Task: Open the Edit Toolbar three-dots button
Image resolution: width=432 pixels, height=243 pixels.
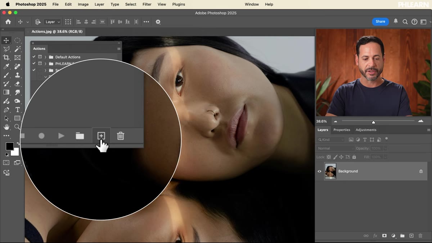Action: [6, 136]
